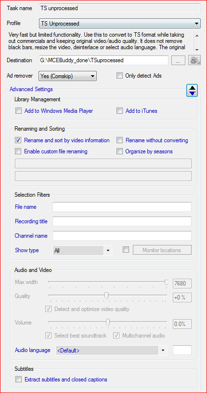Uncheck Rename and sort by video information

tap(18, 140)
